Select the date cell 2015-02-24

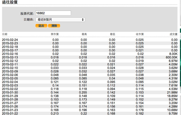pos(10,40)
